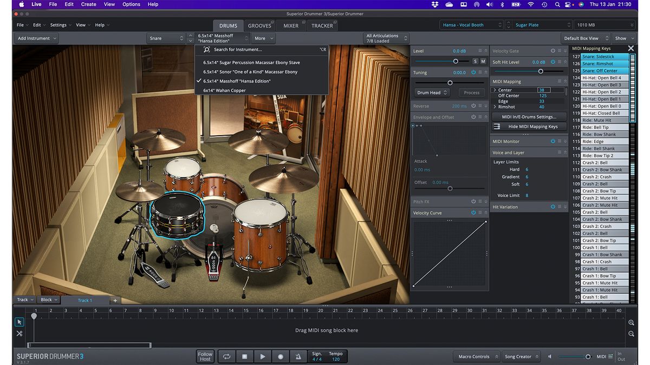Click the MIDI Mapping Keys icon next to Hide button
The height and width of the screenshot is (365, 650).
[x=496, y=127]
